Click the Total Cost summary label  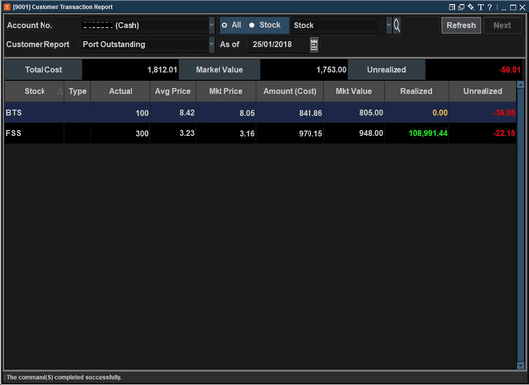pos(44,70)
